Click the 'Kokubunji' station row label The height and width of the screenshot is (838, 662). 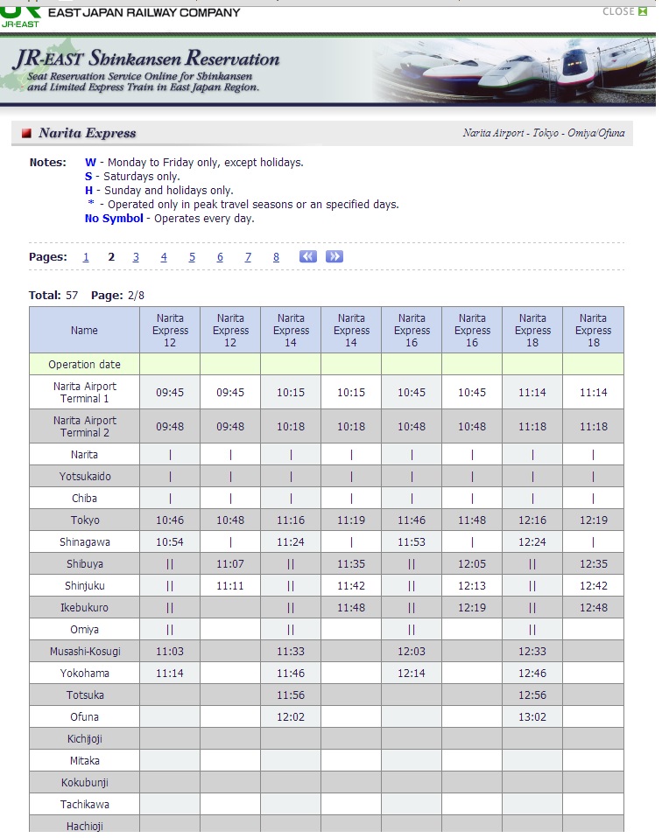pos(85,783)
